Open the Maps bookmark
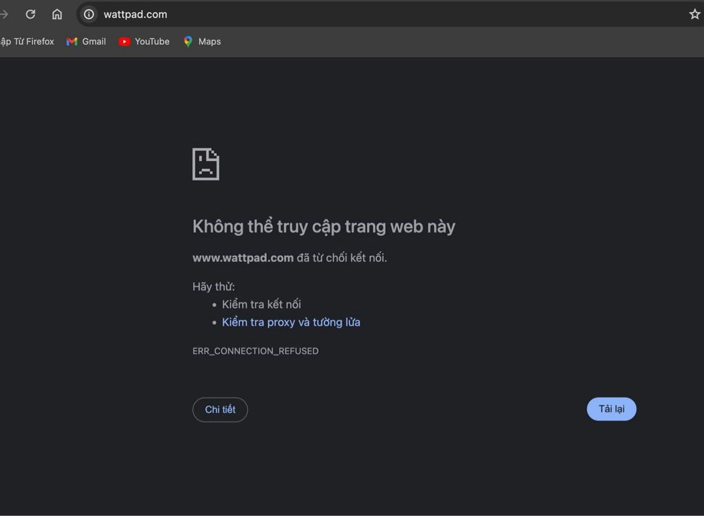 202,41
